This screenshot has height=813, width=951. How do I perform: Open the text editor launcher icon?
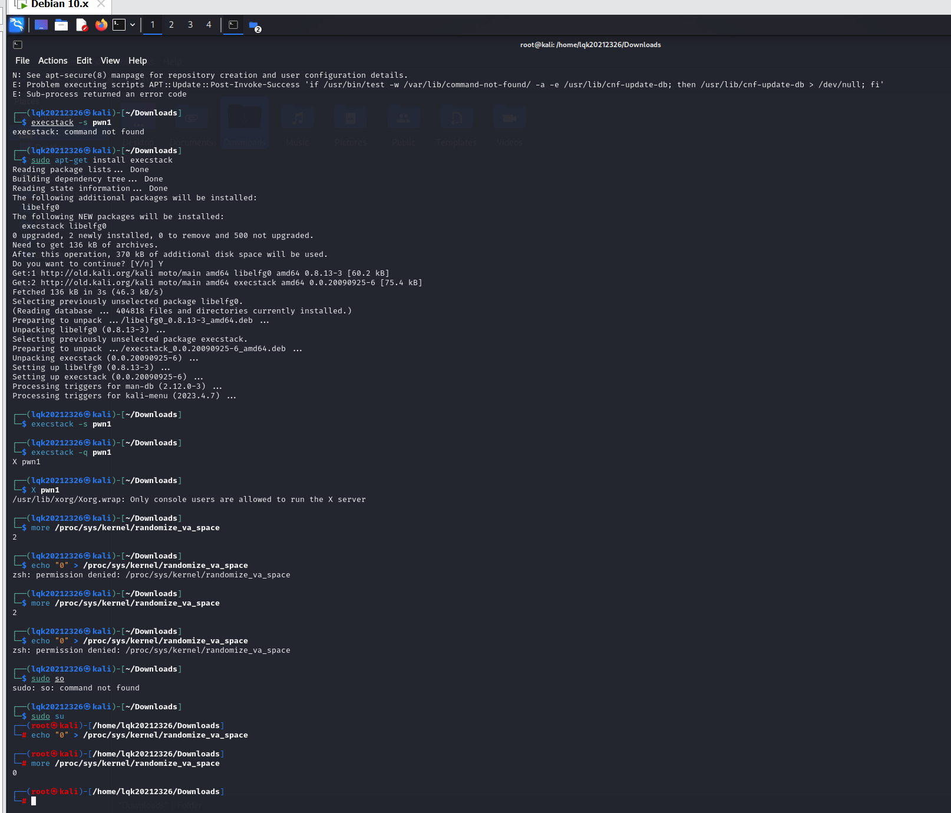(81, 25)
